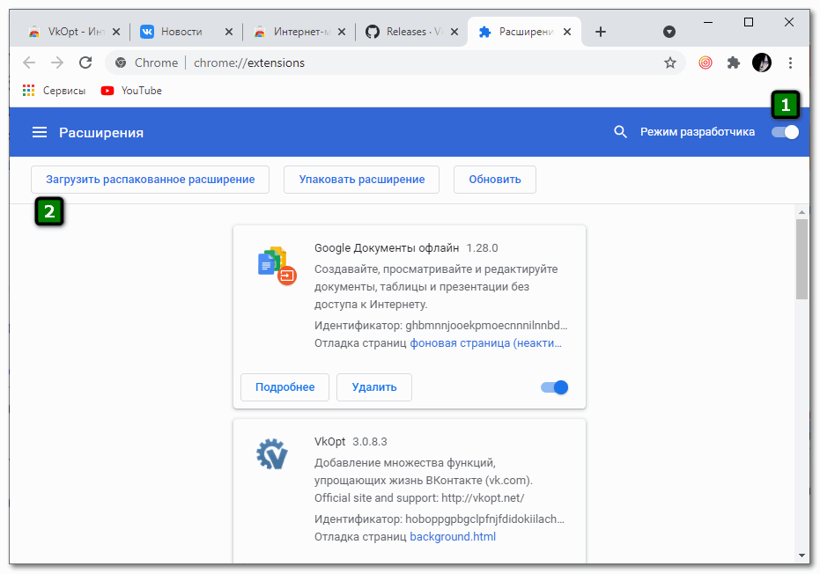Click the scrollbar down arrow
This screenshot has height=574, width=820.
(x=802, y=556)
